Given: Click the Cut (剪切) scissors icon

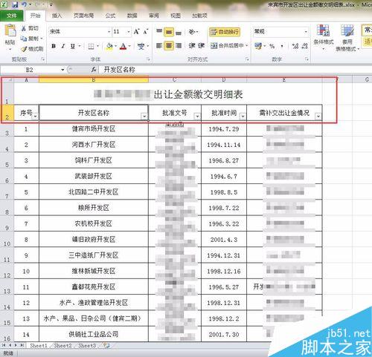Looking at the screenshot, I should coord(24,28).
